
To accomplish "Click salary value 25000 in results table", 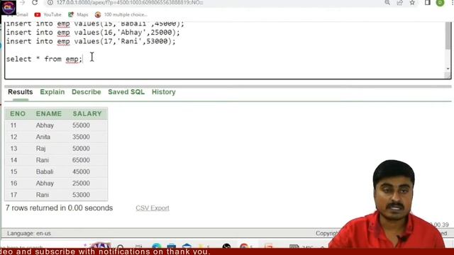I will (x=81, y=183).
